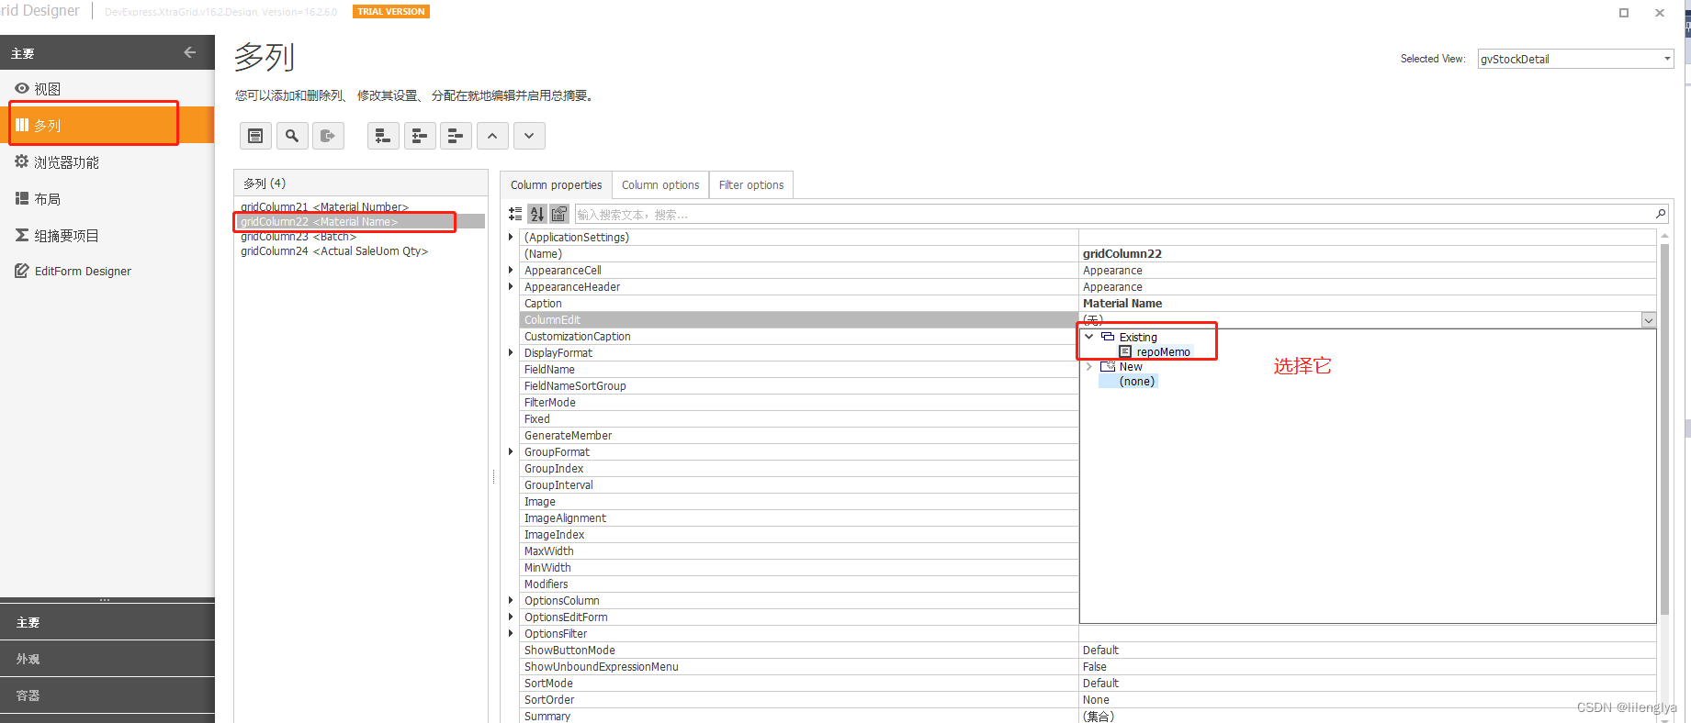Click the search magnifier in property search box
The height and width of the screenshot is (723, 1691).
1661,214
